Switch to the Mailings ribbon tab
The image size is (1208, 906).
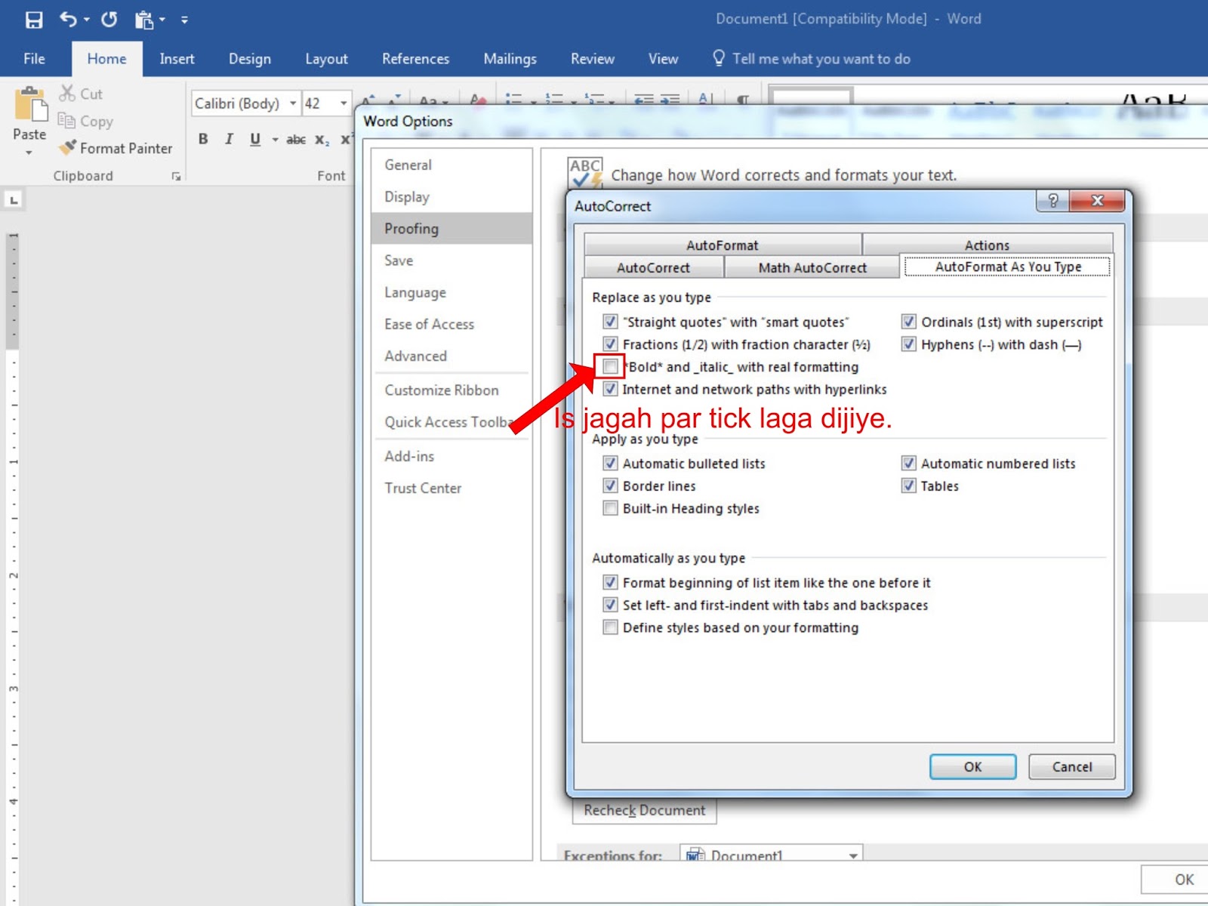coord(510,59)
